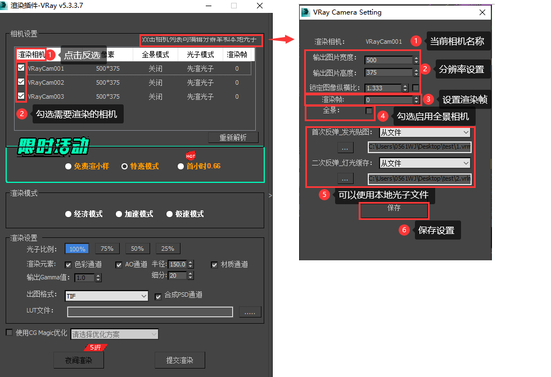Click the 渲染相机 column header to invert selection

[x=31, y=55]
